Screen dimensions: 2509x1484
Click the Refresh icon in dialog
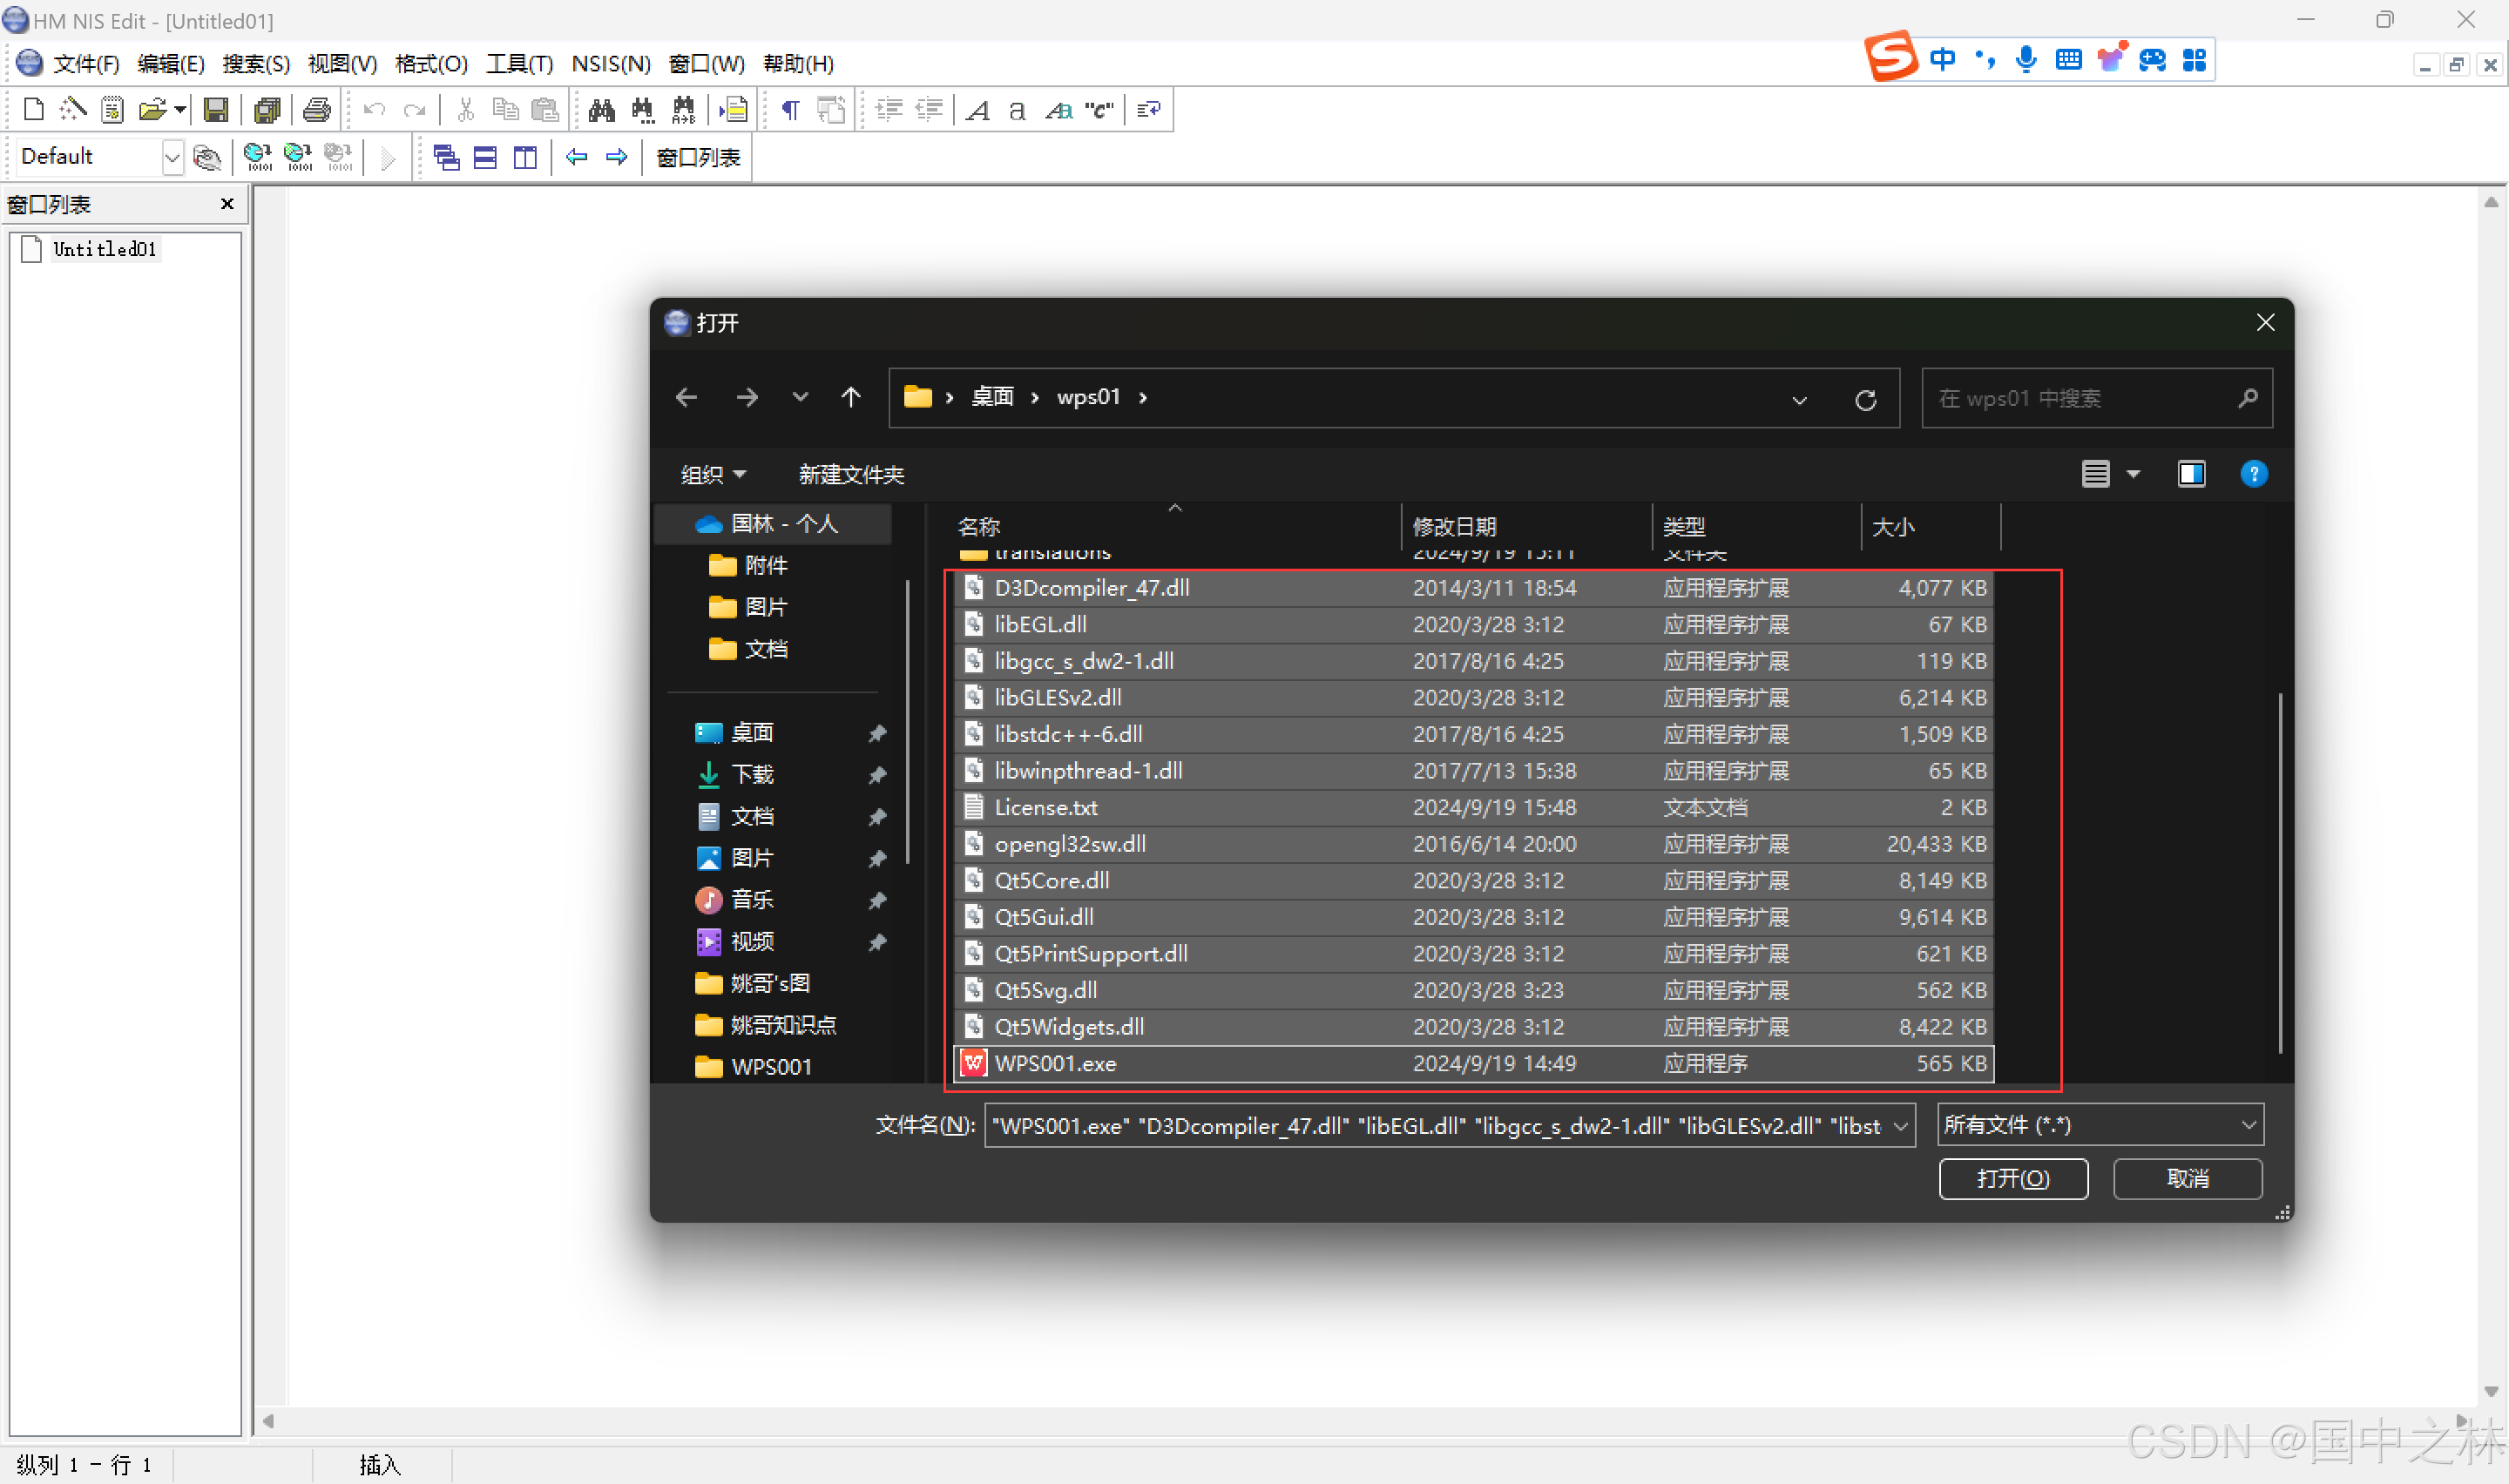click(x=1865, y=400)
